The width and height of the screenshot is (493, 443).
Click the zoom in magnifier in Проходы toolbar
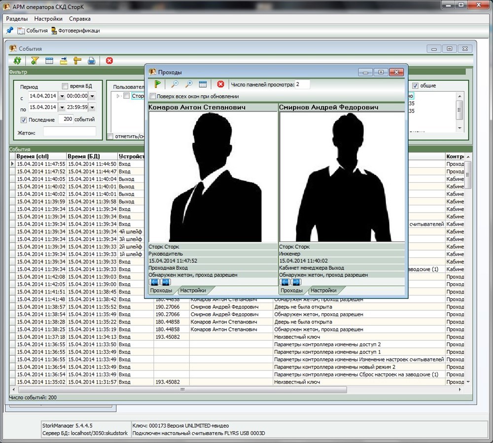point(188,84)
